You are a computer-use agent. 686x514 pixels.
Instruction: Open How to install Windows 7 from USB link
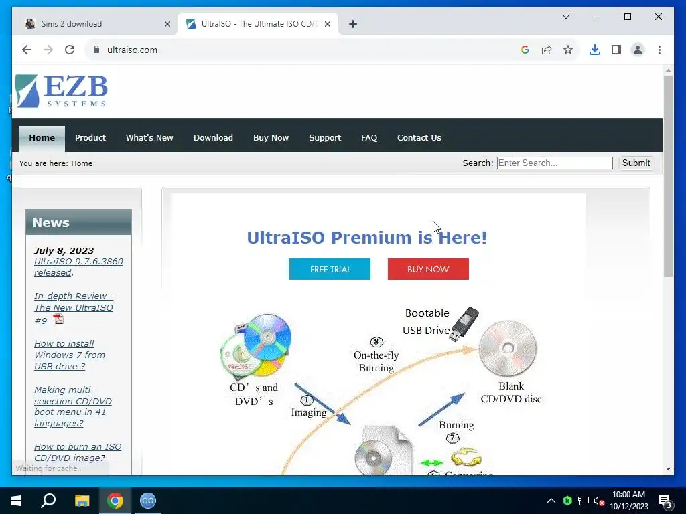pos(70,355)
